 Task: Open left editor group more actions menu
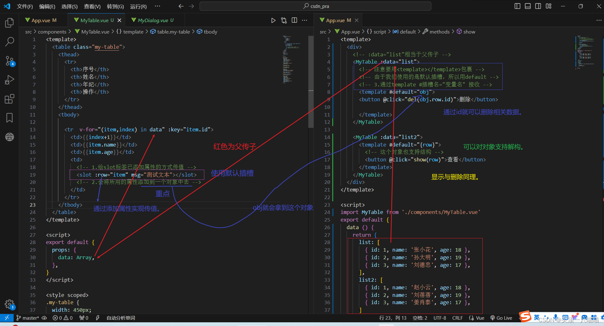point(305,20)
